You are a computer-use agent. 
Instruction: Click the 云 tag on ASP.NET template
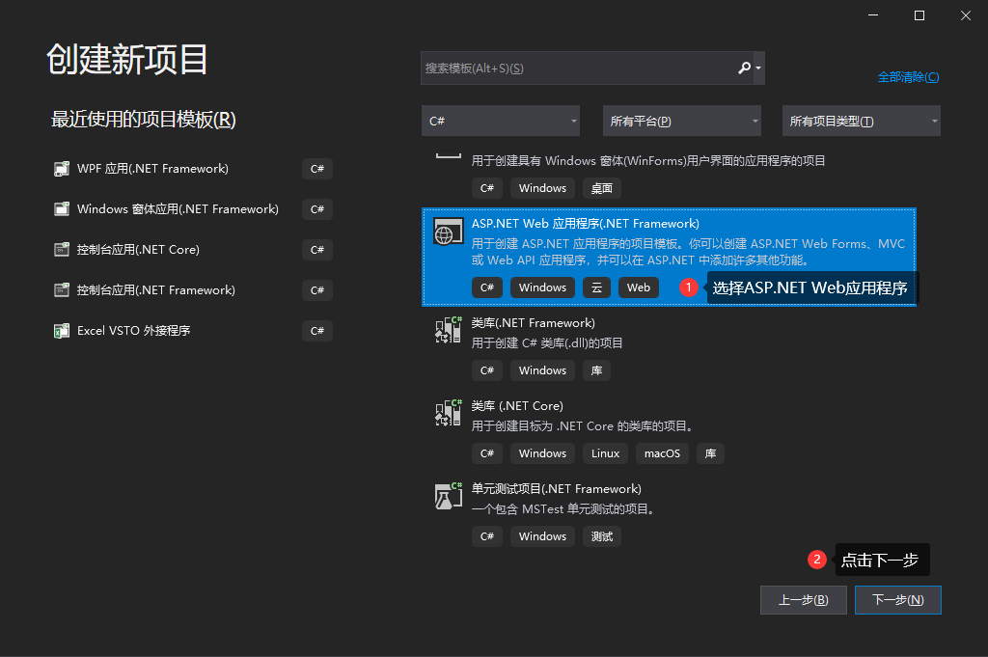[596, 287]
